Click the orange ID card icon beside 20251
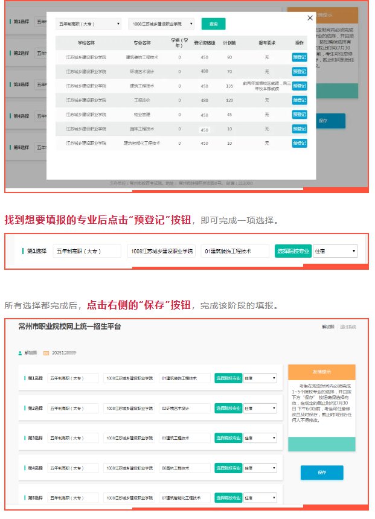 [x=46, y=352]
